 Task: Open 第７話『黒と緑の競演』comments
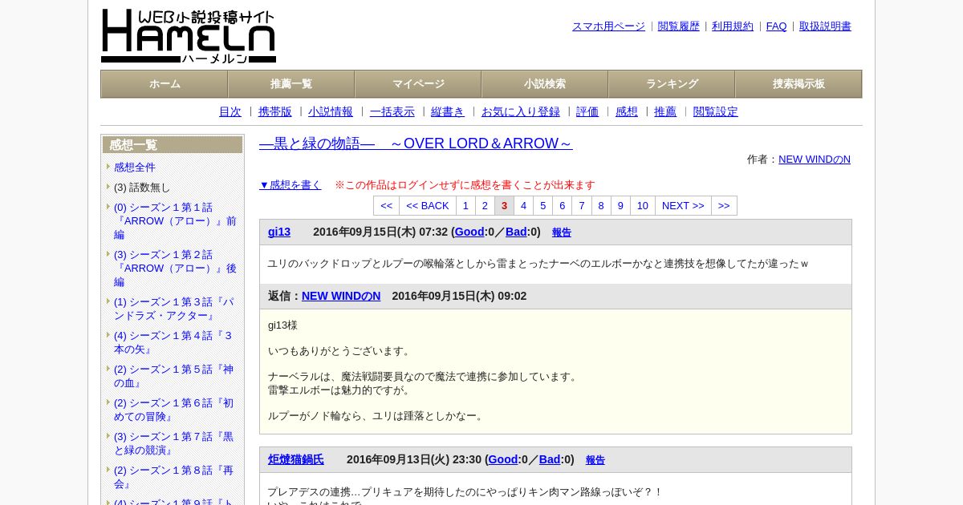tap(174, 443)
